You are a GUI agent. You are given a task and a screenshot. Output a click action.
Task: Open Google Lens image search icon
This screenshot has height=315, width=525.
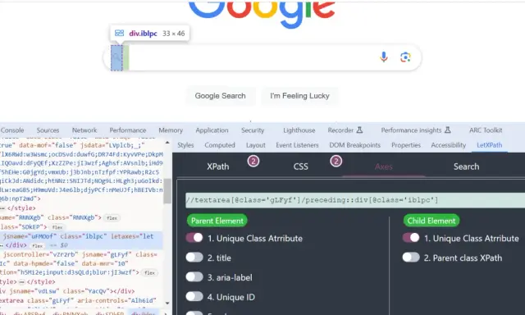pos(405,57)
